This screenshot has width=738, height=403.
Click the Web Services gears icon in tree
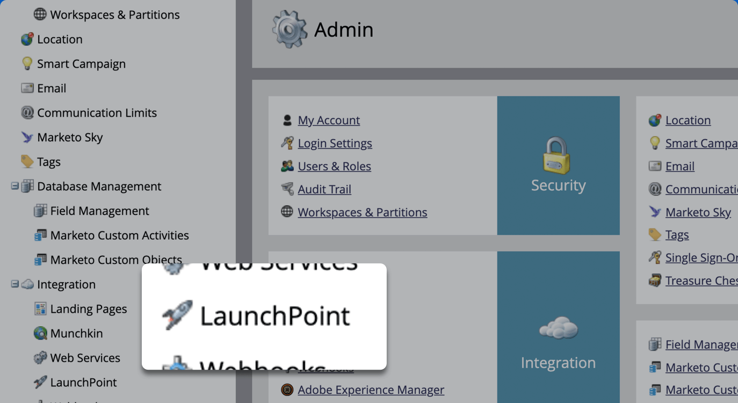[40, 358]
